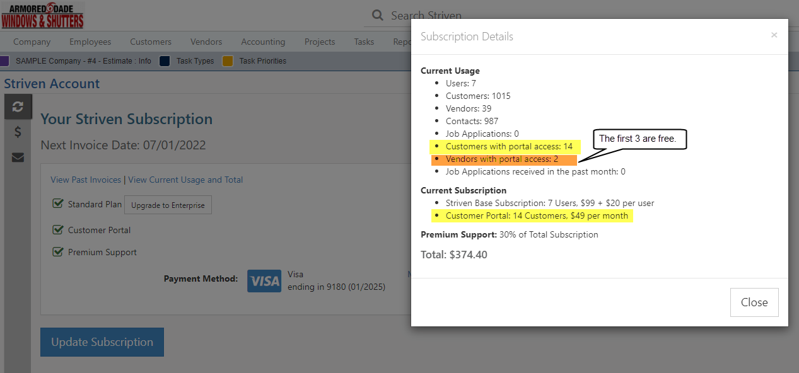Open the Vendors menu
The image size is (799, 373).
click(x=206, y=42)
